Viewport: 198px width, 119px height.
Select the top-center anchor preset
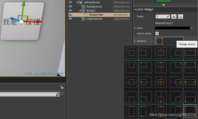[x=161, y=68]
